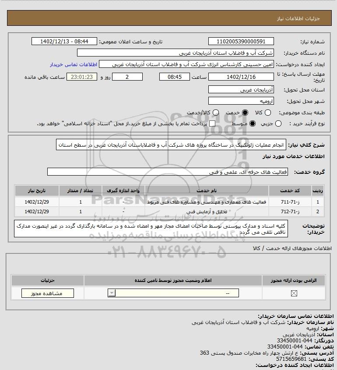Open the permit status dropdown
This screenshot has width=337, height=370.
click(173, 293)
